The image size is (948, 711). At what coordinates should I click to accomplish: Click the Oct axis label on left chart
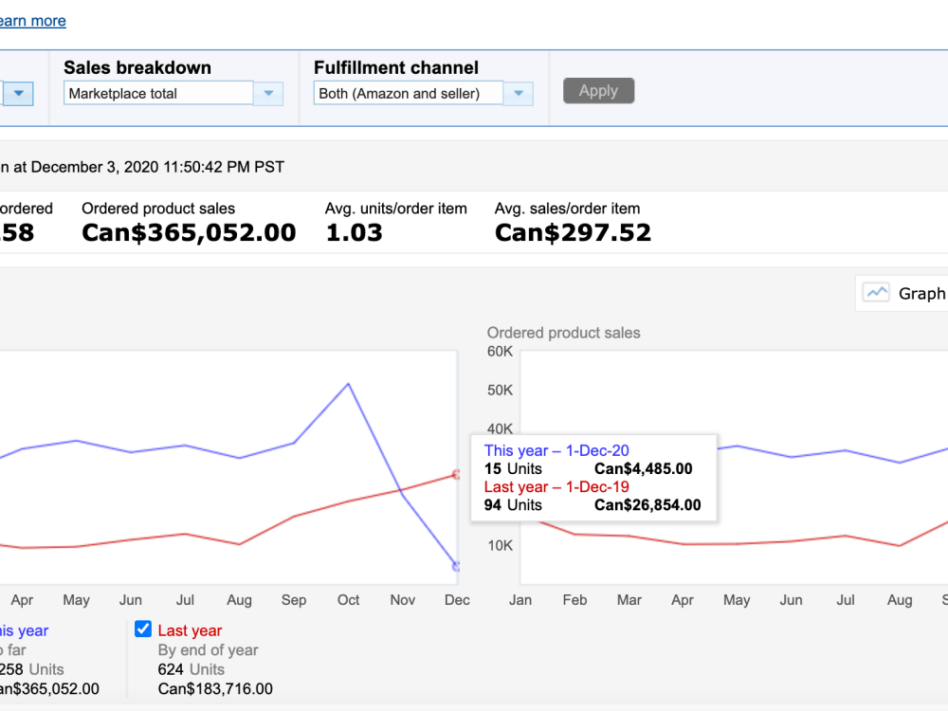[x=348, y=600]
